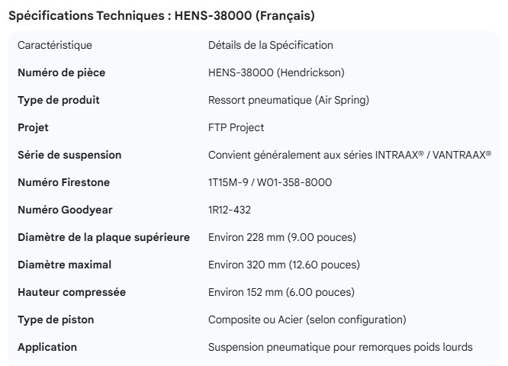This screenshot has width=508, height=366.
Task: Click the "Détails de la Spécification" header
Action: coord(271,45)
